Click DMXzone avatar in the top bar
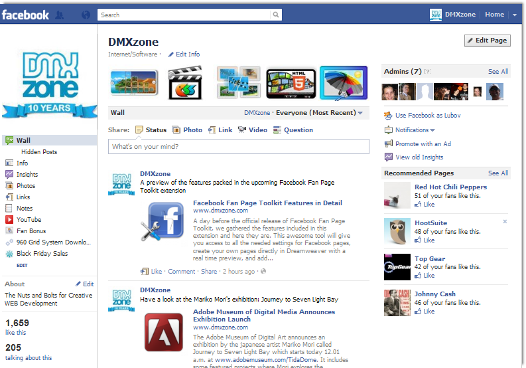Viewport: 526px width, 368px height. pyautogui.click(x=436, y=15)
